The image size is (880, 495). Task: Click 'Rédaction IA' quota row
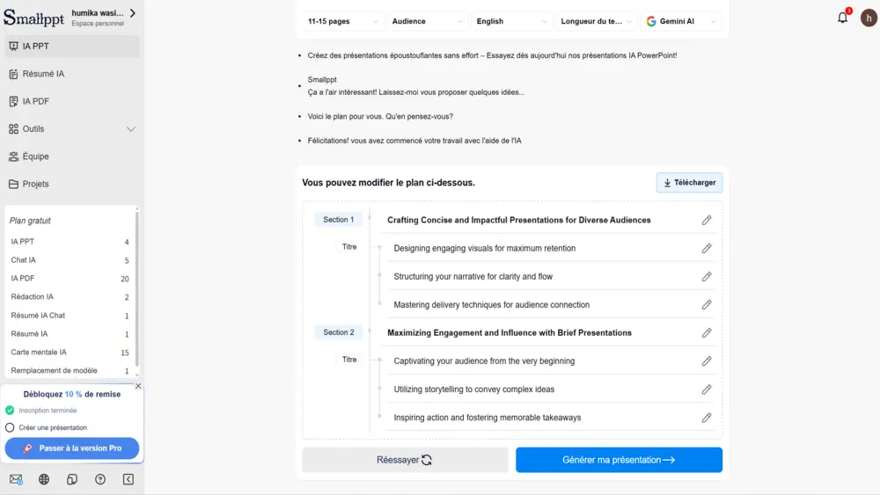point(70,296)
